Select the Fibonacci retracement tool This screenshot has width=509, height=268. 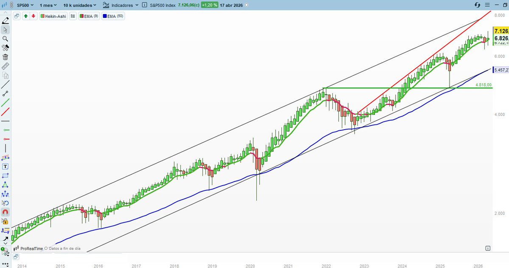click(x=5, y=231)
